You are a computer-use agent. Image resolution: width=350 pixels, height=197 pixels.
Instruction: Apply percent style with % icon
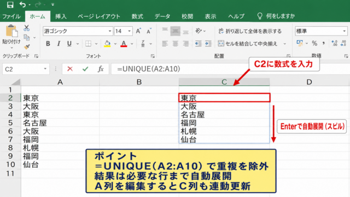314,43
